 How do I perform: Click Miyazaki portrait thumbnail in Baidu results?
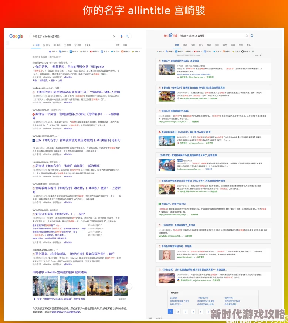(167, 189)
